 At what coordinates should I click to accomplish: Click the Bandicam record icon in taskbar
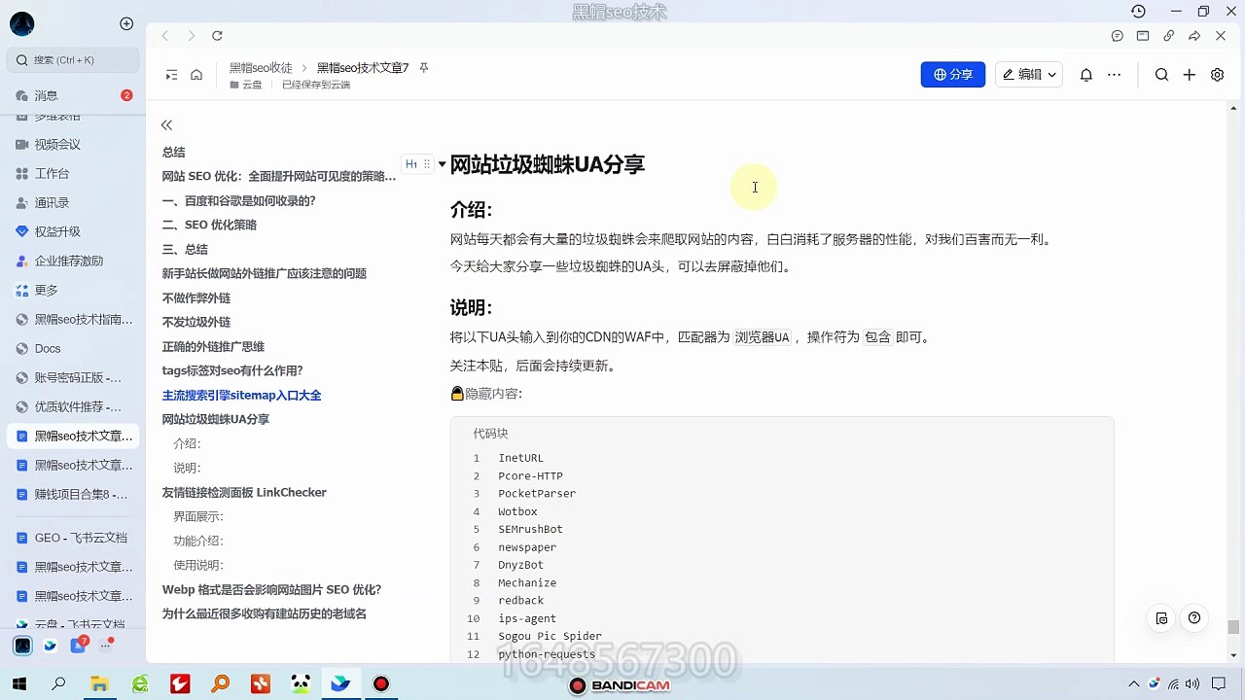pos(381,684)
